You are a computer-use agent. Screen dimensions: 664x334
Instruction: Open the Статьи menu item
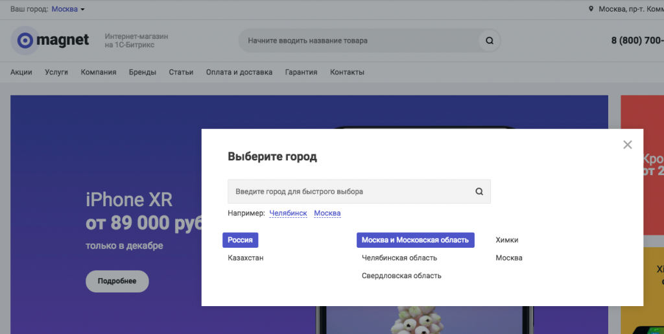point(181,72)
